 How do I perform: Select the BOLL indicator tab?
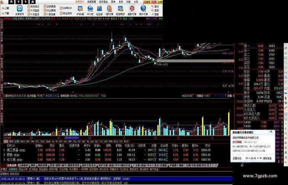[x=116, y=142]
